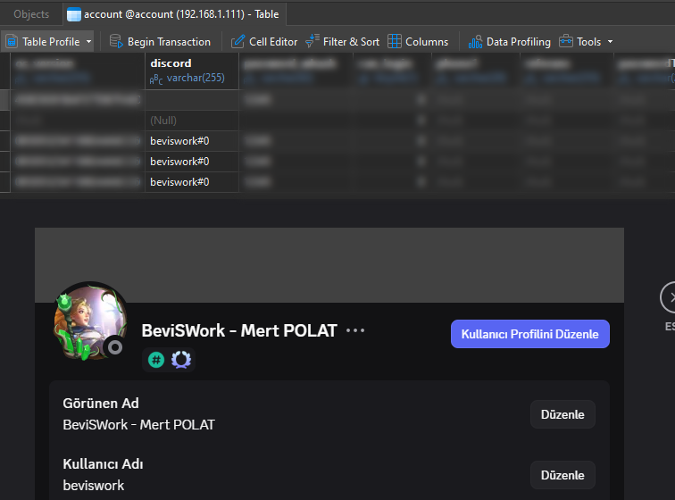675x500 pixels.
Task: Switch to the Objects tab
Action: [31, 14]
